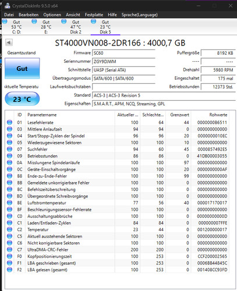Click status orb for Mittlere Anlaufzeit row
Screen dimensions: 237x291
tap(9, 129)
